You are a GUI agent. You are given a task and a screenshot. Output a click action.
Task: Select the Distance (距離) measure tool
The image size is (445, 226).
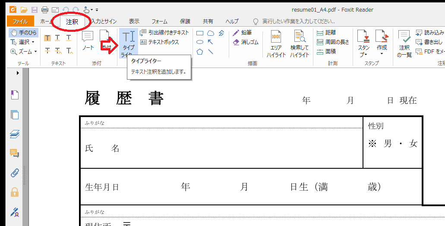pos(326,33)
